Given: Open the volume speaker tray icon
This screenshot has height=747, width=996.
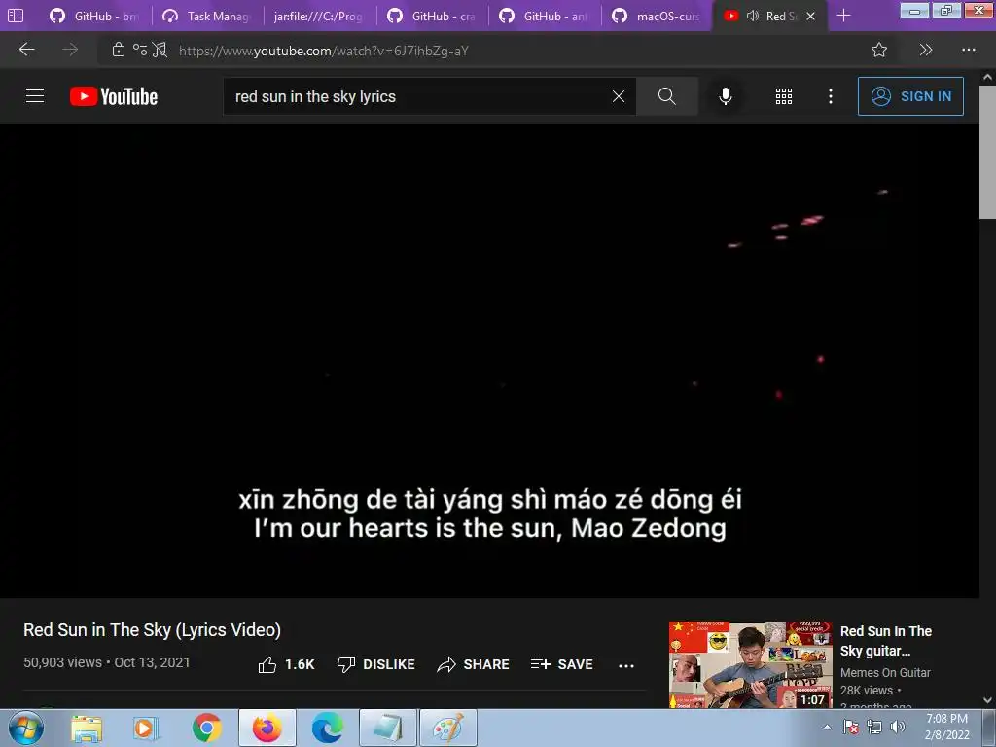Looking at the screenshot, I should (x=898, y=728).
